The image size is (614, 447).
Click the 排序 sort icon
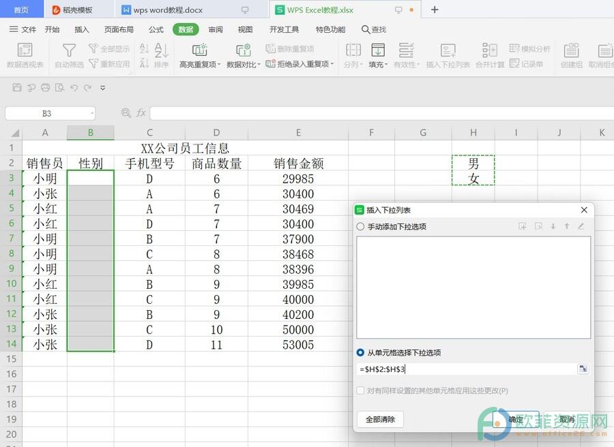[161, 50]
